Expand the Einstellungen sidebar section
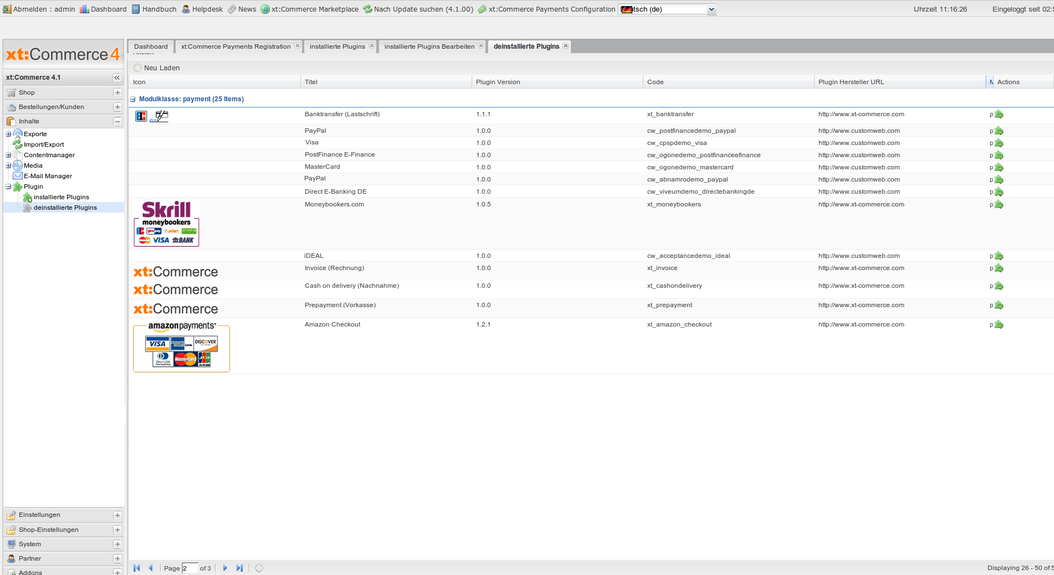Screen dimensions: 1054x575 pyautogui.click(x=117, y=515)
